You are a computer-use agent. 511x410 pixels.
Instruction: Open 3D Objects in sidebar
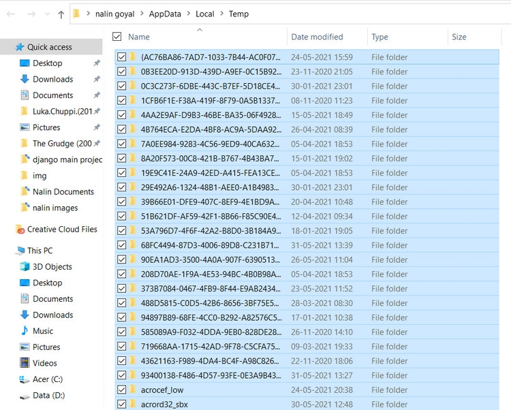[52, 266]
